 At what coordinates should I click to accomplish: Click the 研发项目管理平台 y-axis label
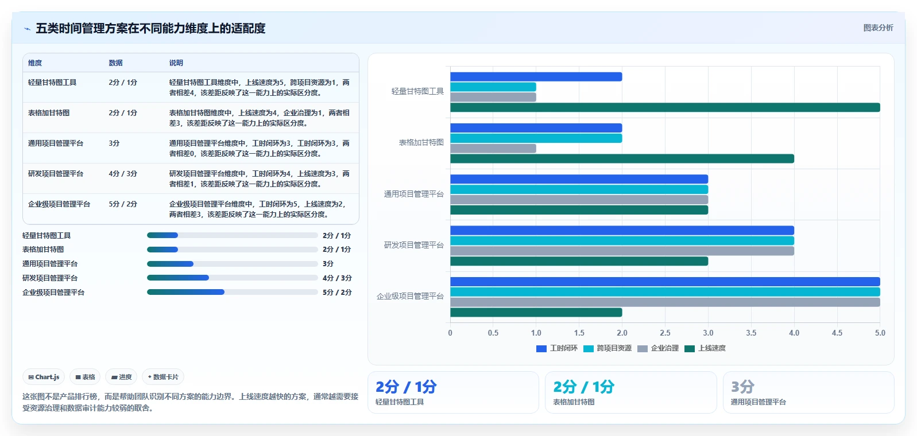[x=413, y=245]
